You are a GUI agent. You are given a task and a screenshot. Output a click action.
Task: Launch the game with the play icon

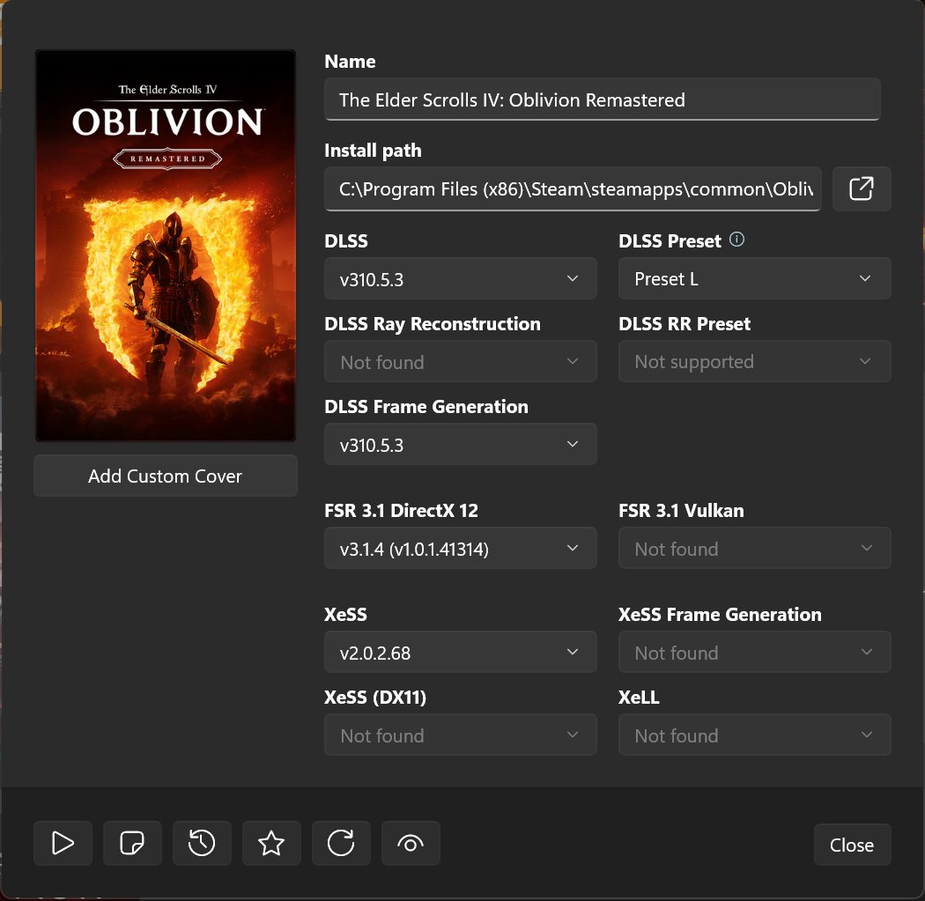tap(63, 843)
